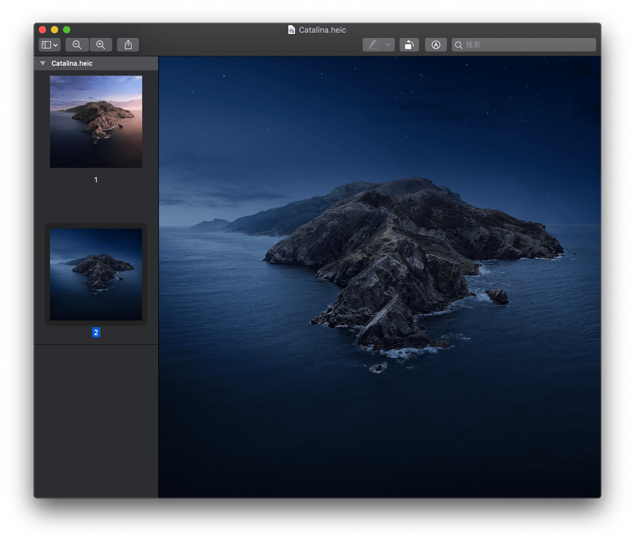635x543 pixels.
Task: Make the Preview window full screen
Action: 67,30
